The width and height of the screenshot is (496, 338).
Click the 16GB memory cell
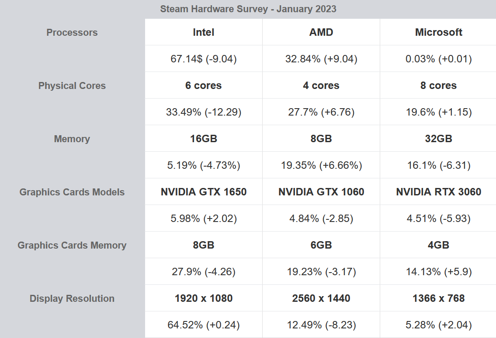pyautogui.click(x=204, y=139)
